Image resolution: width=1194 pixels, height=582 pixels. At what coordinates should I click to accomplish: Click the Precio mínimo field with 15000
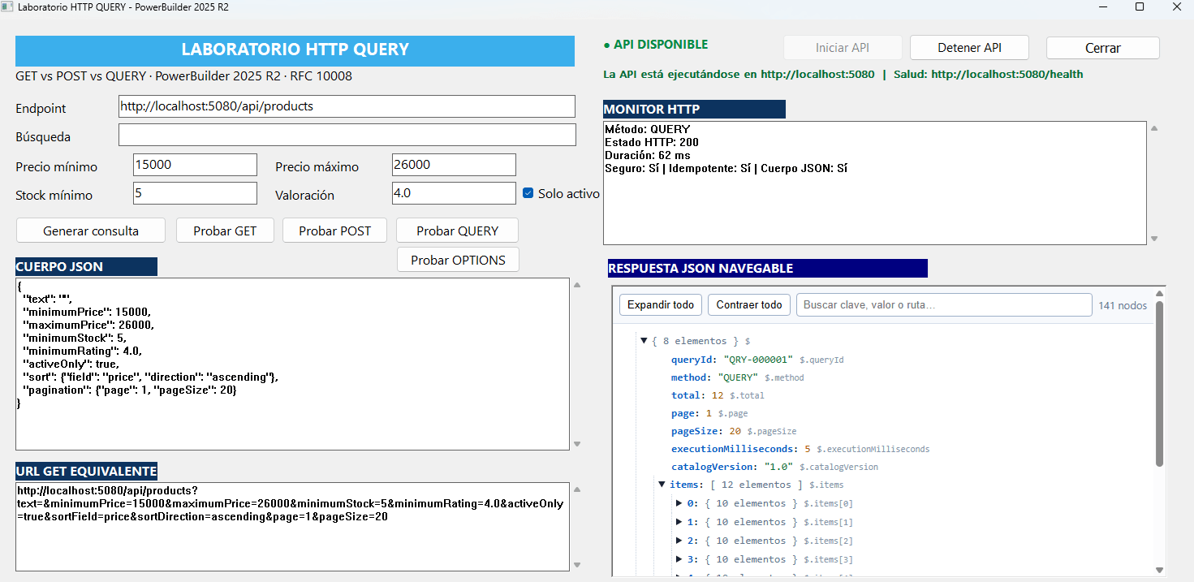point(195,165)
